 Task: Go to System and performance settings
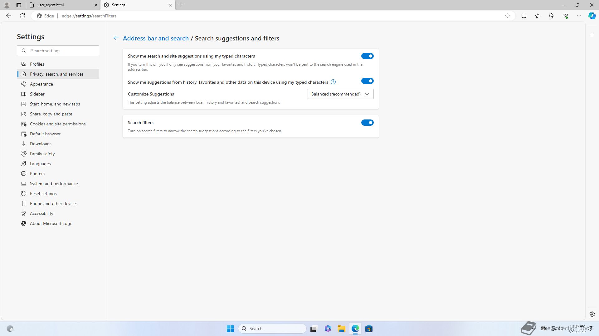click(x=54, y=184)
